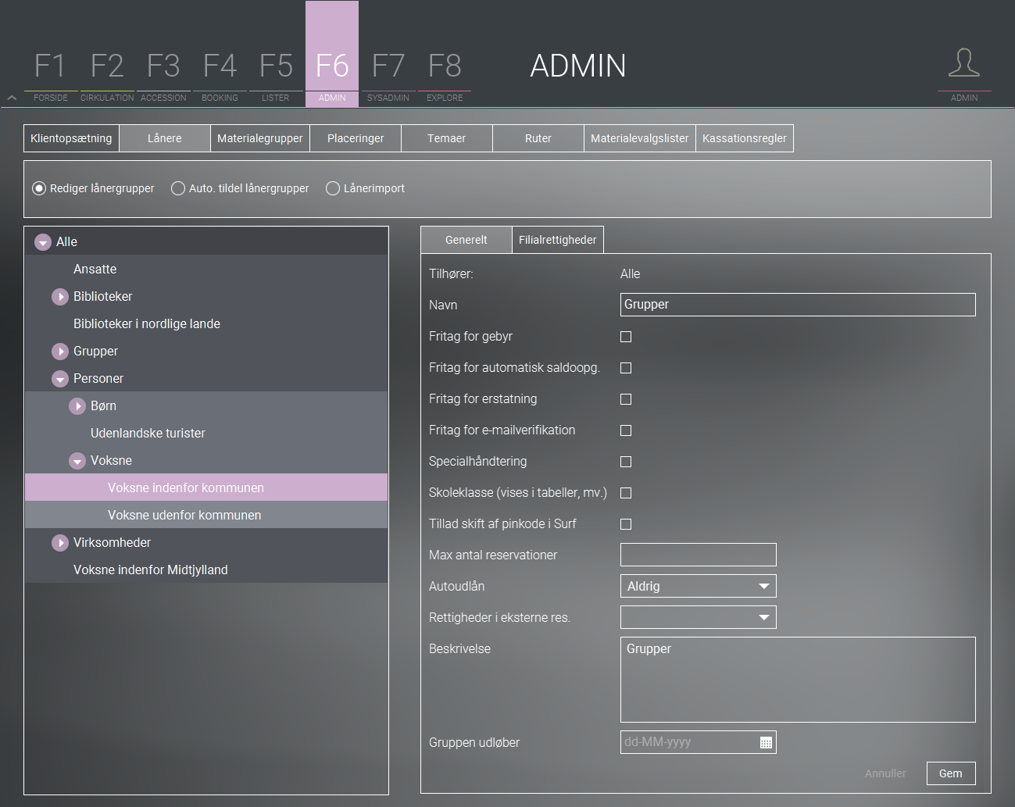Select Ansatte in the group tree
This screenshot has width=1015, height=807.
coord(206,269)
